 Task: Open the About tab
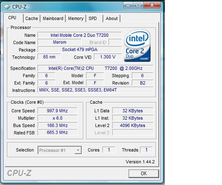[x=112, y=18]
